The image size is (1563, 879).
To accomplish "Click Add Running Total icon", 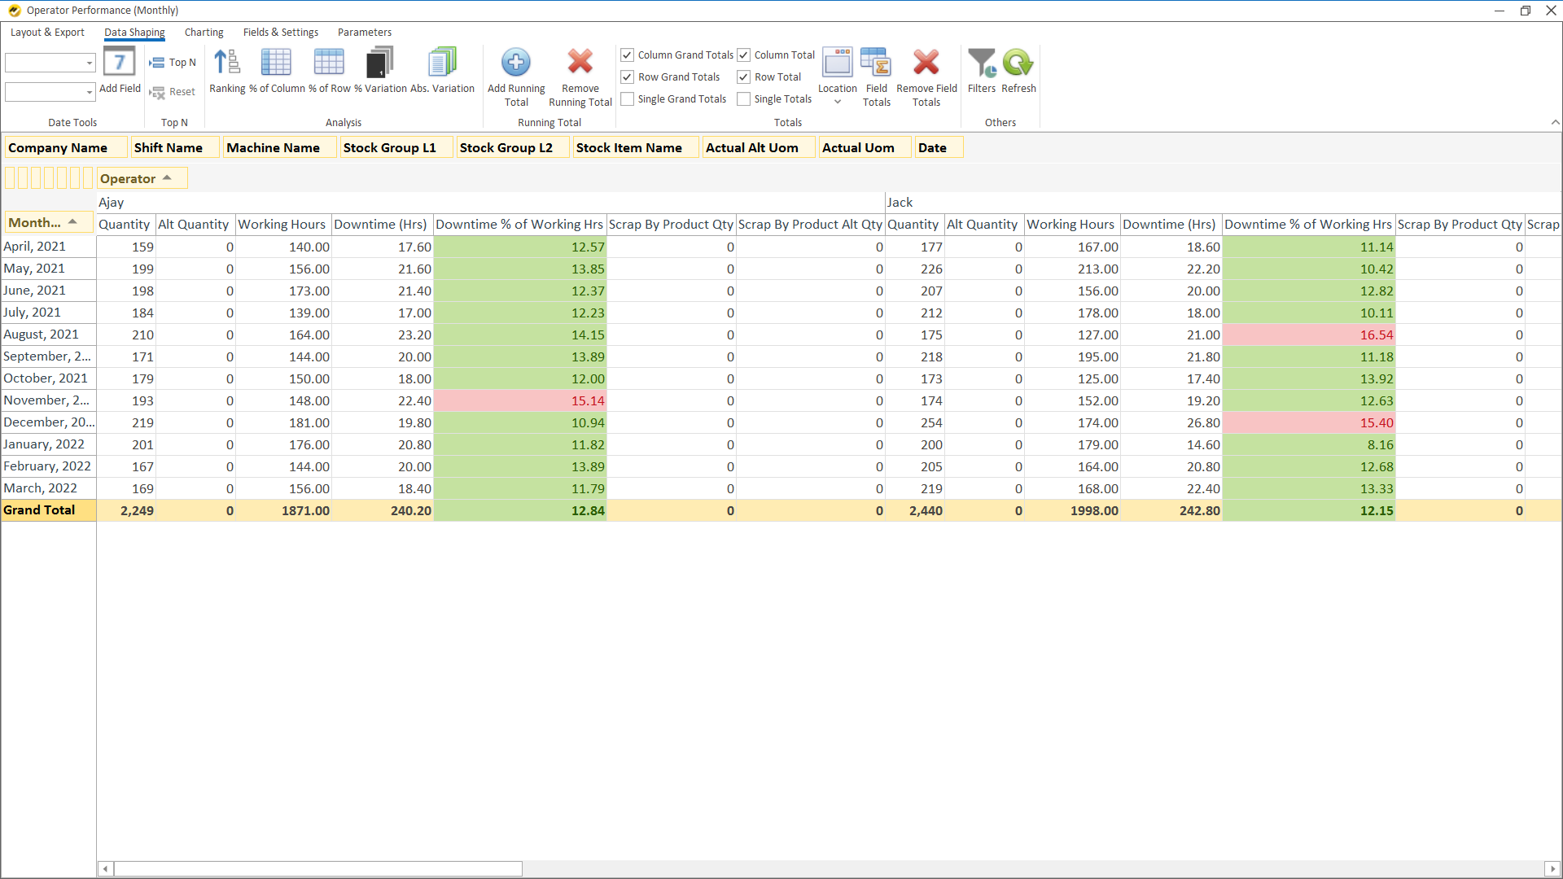I will 516,63.
